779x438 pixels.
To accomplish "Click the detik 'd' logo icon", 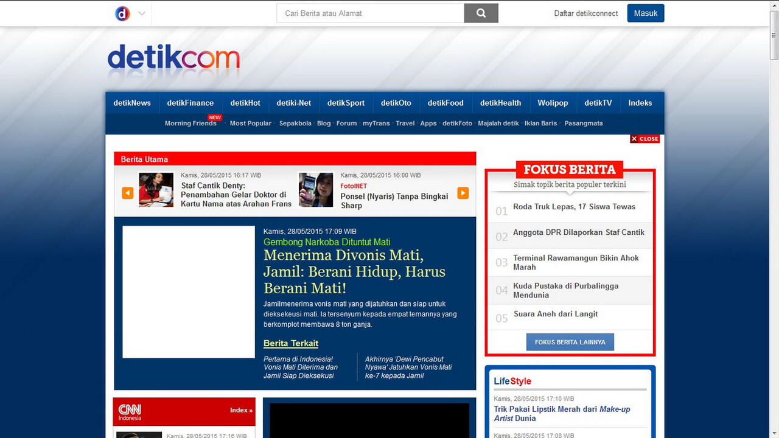I will tap(122, 13).
